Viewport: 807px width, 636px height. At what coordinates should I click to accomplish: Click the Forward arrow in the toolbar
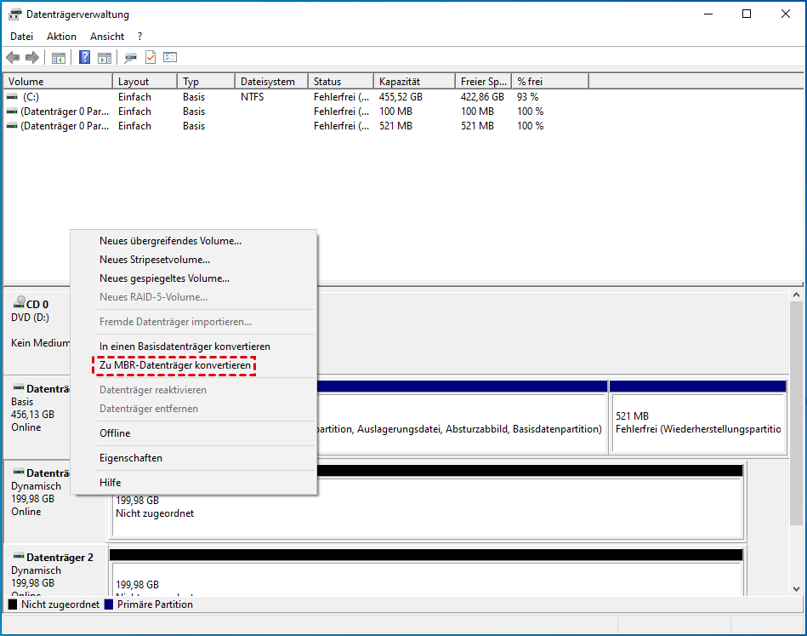pyautogui.click(x=32, y=57)
